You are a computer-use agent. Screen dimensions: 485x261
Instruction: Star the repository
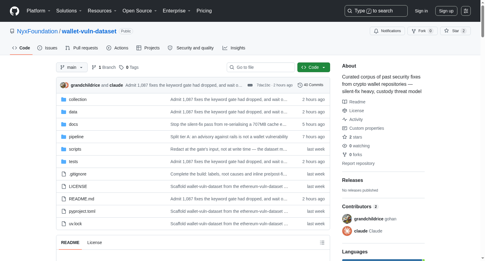pyautogui.click(x=455, y=31)
